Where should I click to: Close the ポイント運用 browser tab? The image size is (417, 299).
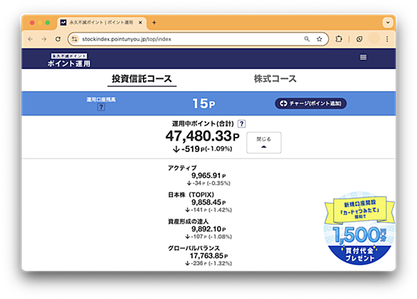(x=140, y=23)
